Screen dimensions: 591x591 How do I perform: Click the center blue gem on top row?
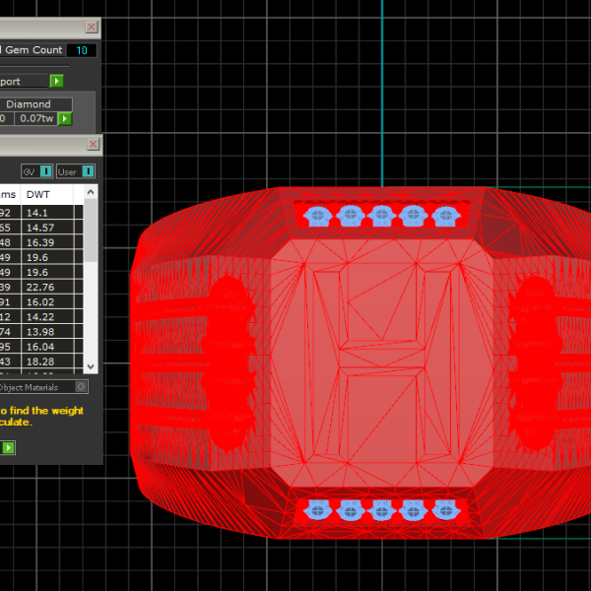(381, 214)
